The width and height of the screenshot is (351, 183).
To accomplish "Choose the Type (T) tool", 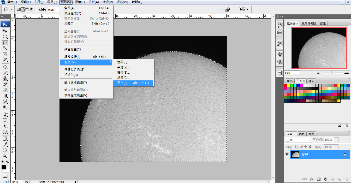I will 5,120.
